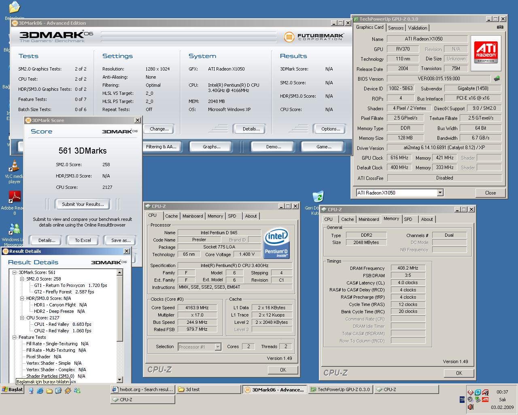Click the Başlat start button

13,389
